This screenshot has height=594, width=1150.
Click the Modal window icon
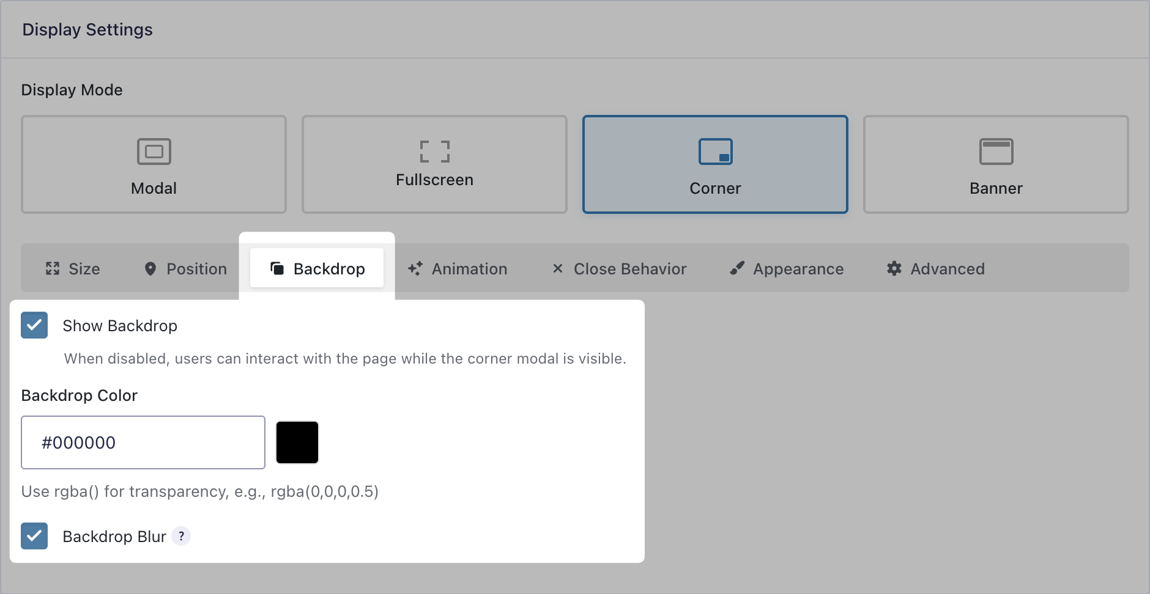(154, 152)
